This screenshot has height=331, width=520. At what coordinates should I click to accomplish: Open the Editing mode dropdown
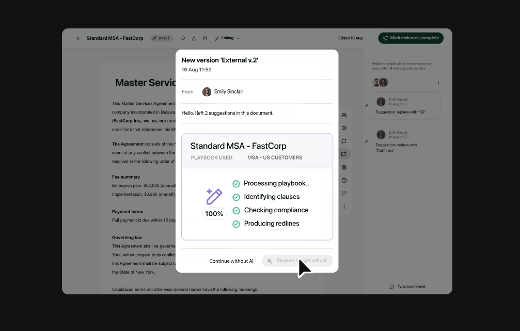tap(227, 38)
